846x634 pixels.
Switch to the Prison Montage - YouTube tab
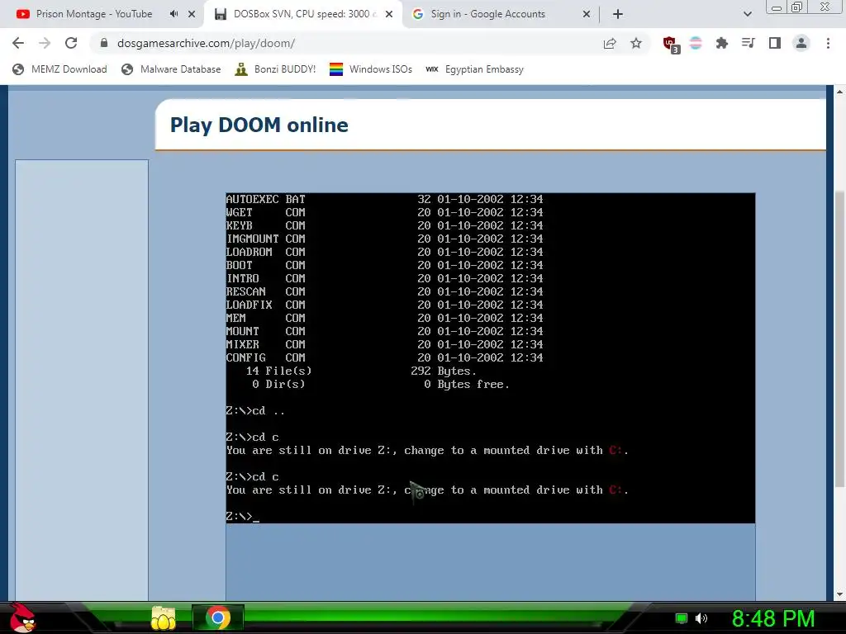pyautogui.click(x=94, y=14)
